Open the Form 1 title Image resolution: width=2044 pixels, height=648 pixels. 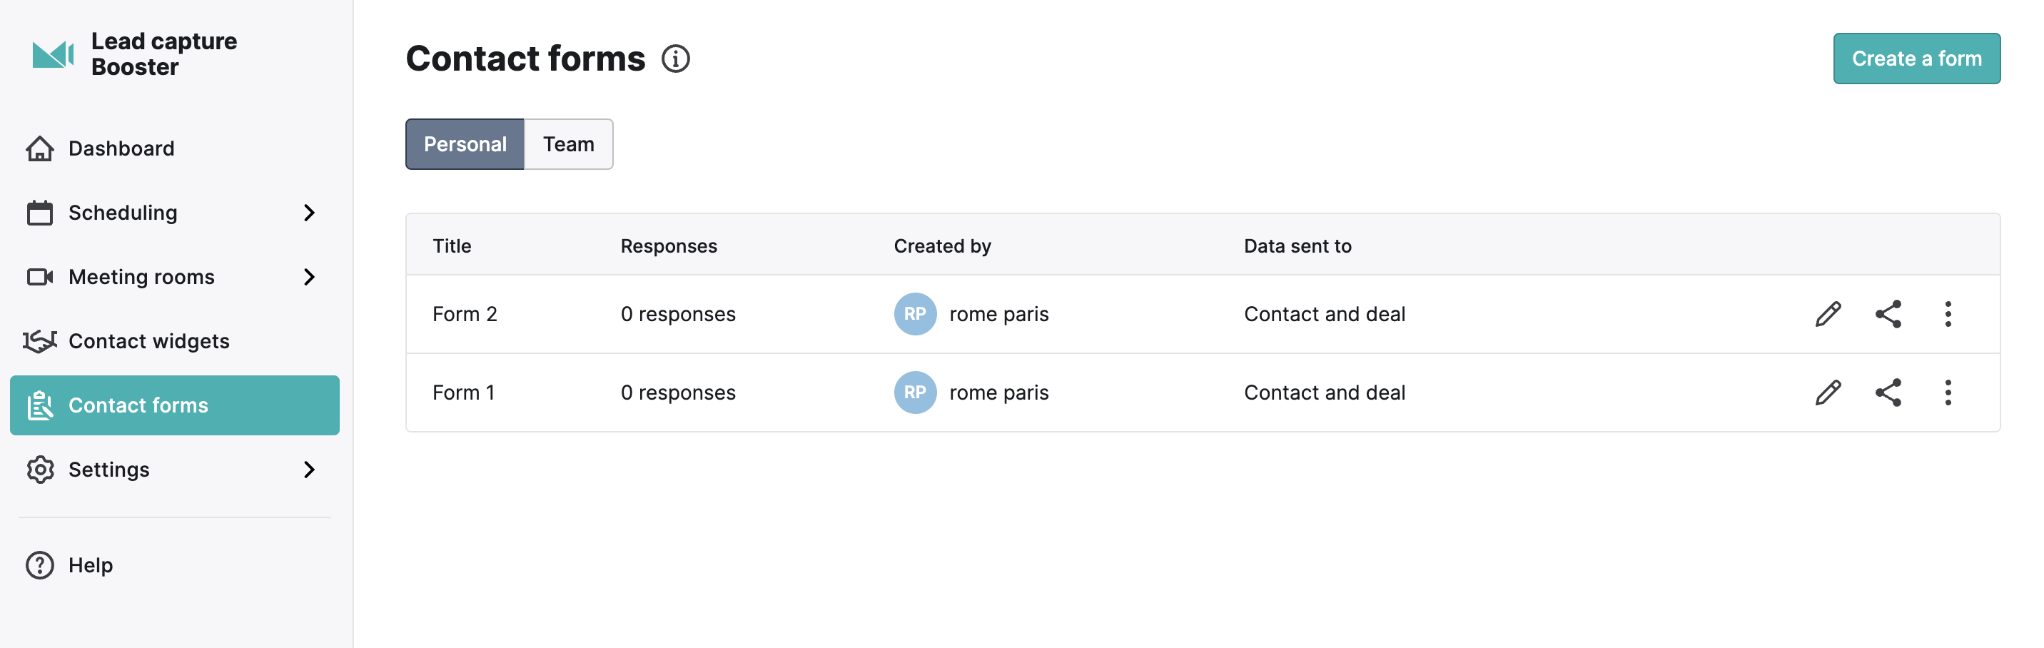(463, 393)
